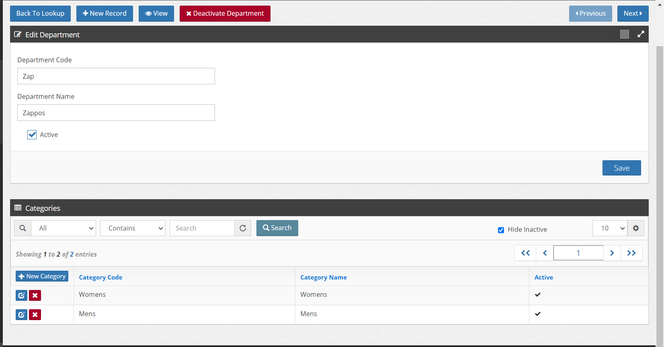Open the All column filter dropdown

64,228
